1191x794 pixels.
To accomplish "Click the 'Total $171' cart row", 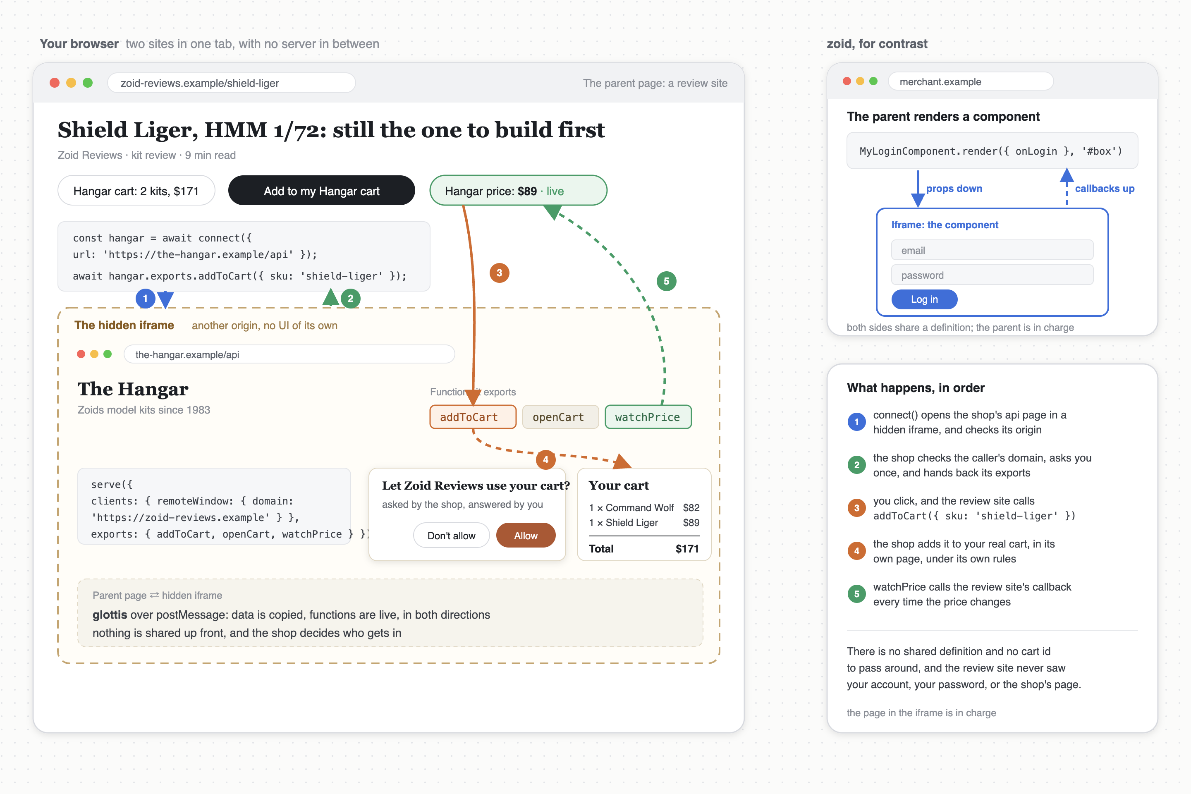I will point(644,548).
